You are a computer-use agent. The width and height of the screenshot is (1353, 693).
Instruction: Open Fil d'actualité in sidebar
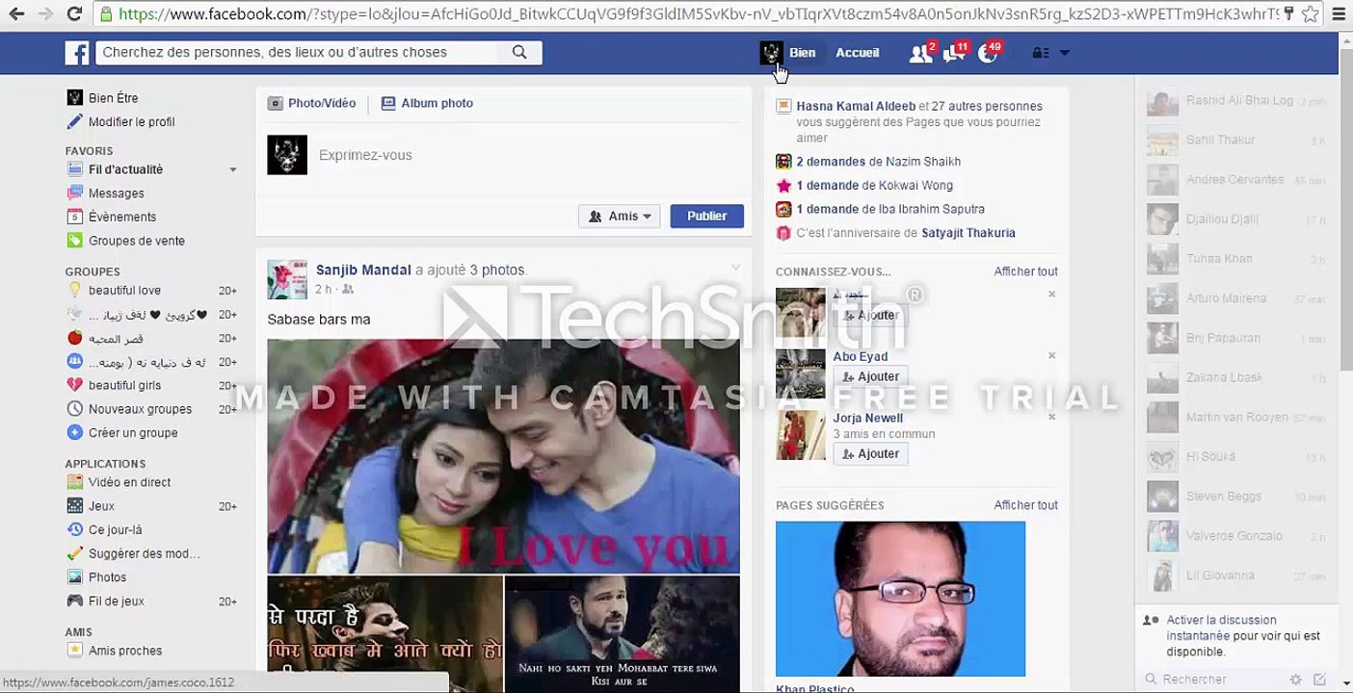pos(125,169)
